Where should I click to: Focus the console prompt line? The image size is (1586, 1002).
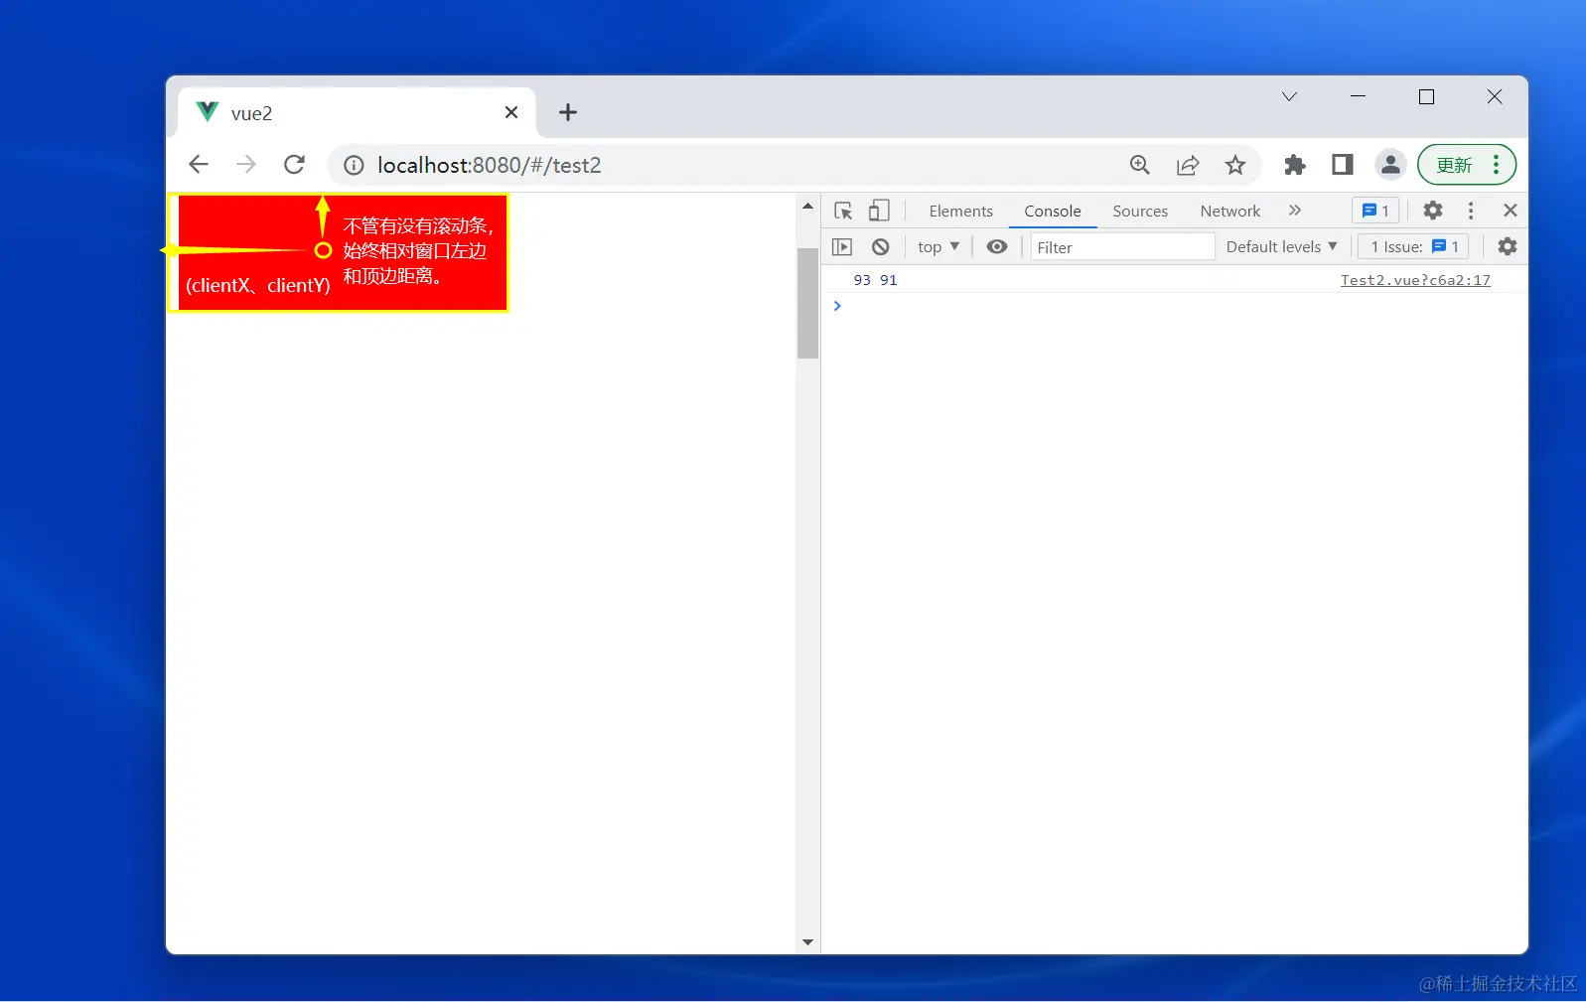point(1175,306)
